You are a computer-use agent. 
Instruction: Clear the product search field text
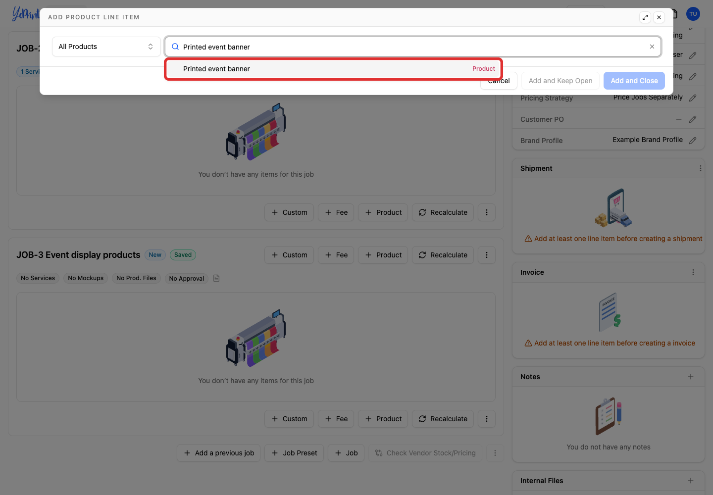[652, 47]
